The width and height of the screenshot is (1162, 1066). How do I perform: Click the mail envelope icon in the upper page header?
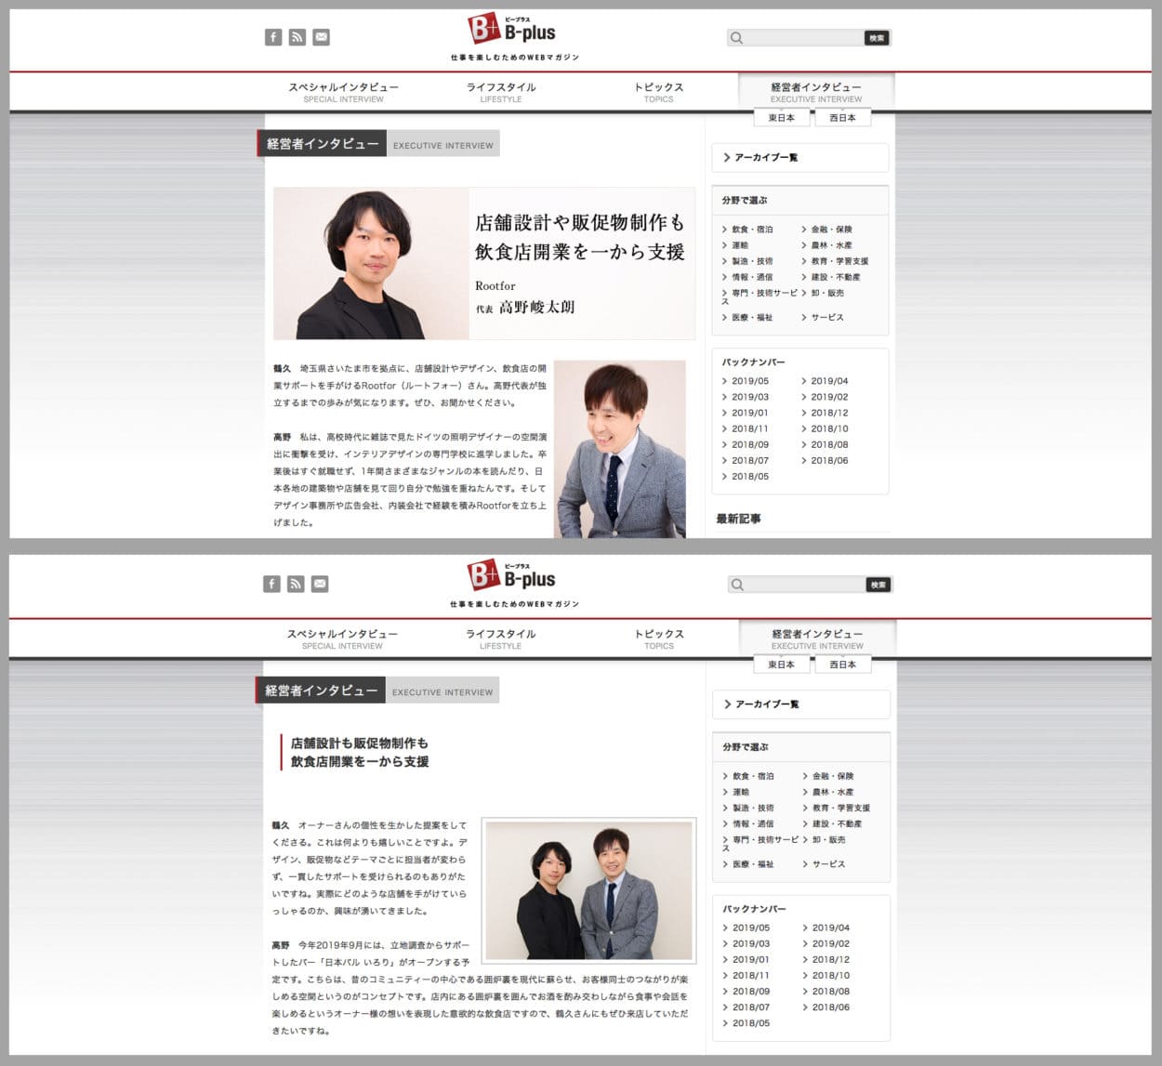(x=322, y=37)
